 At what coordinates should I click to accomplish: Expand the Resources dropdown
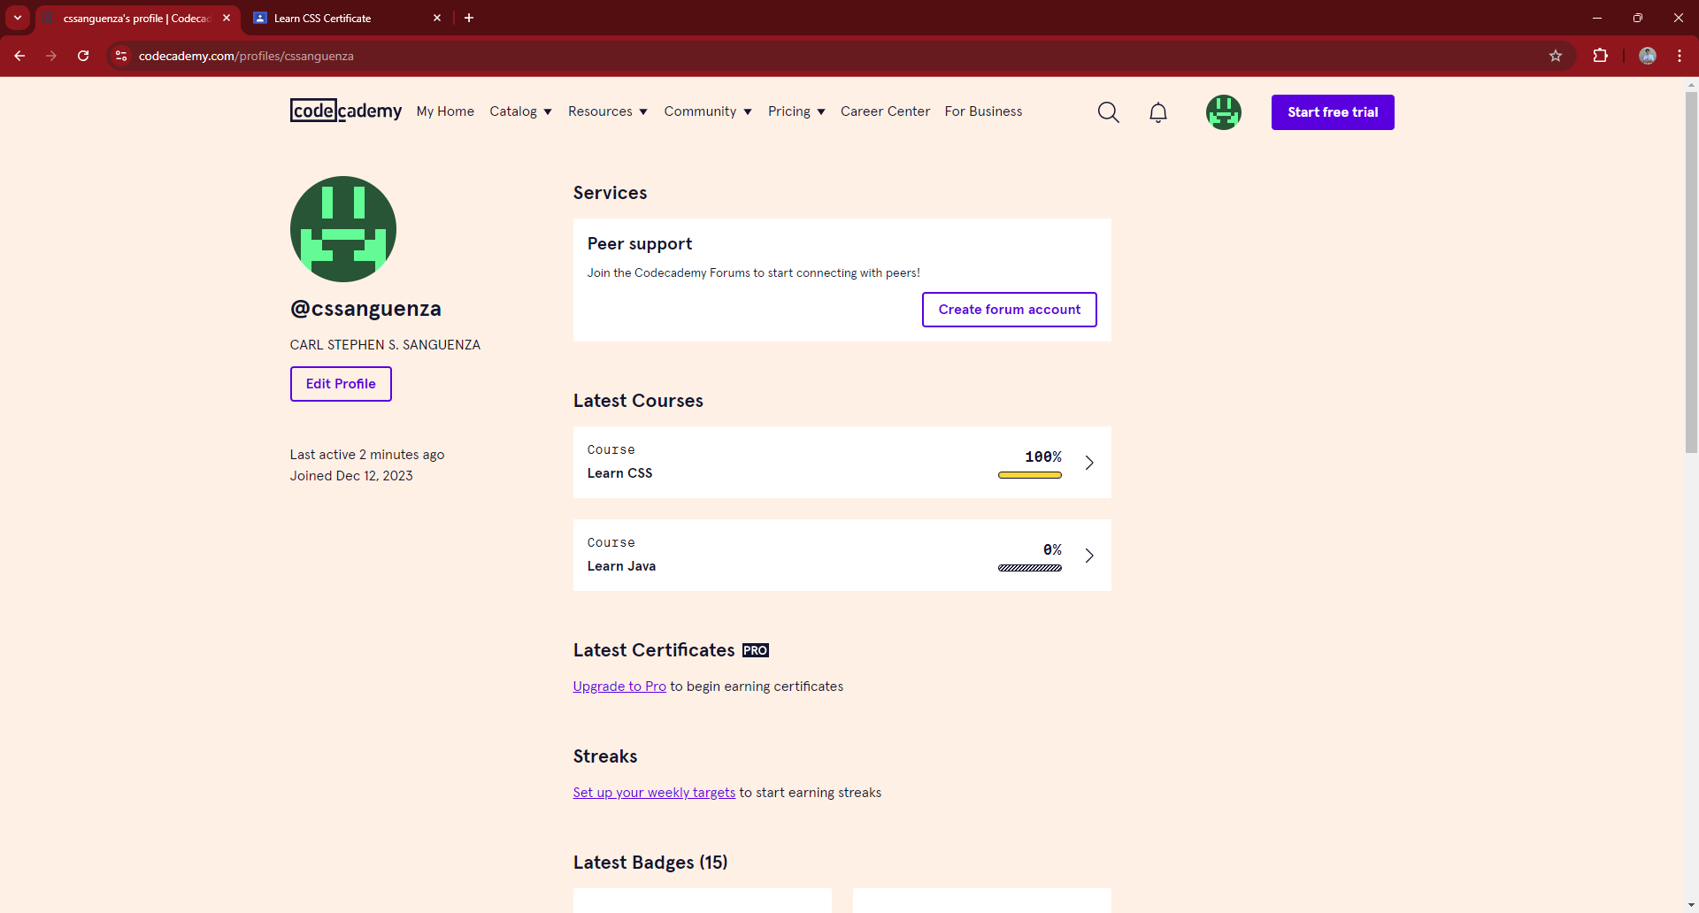click(608, 111)
